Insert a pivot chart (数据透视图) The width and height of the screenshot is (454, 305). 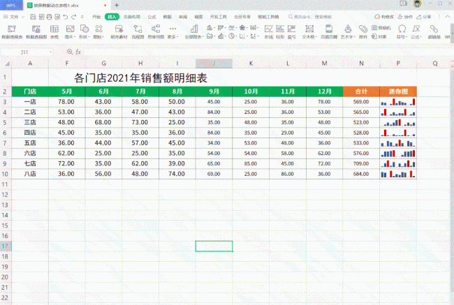pyautogui.click(x=36, y=32)
